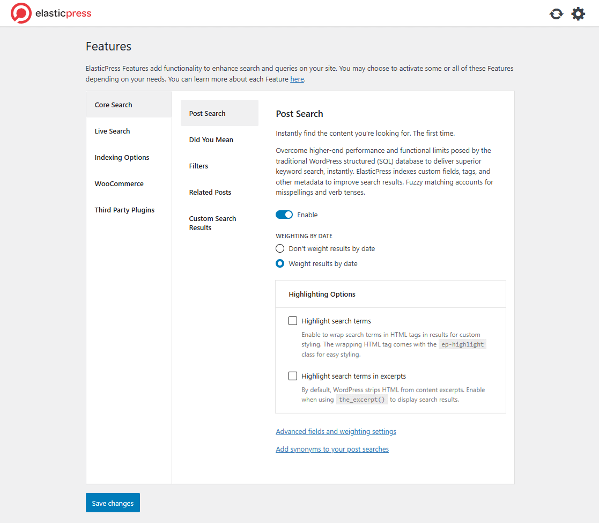Switch to the Did You Mean feature
Image resolution: width=599 pixels, height=523 pixels.
click(x=211, y=139)
